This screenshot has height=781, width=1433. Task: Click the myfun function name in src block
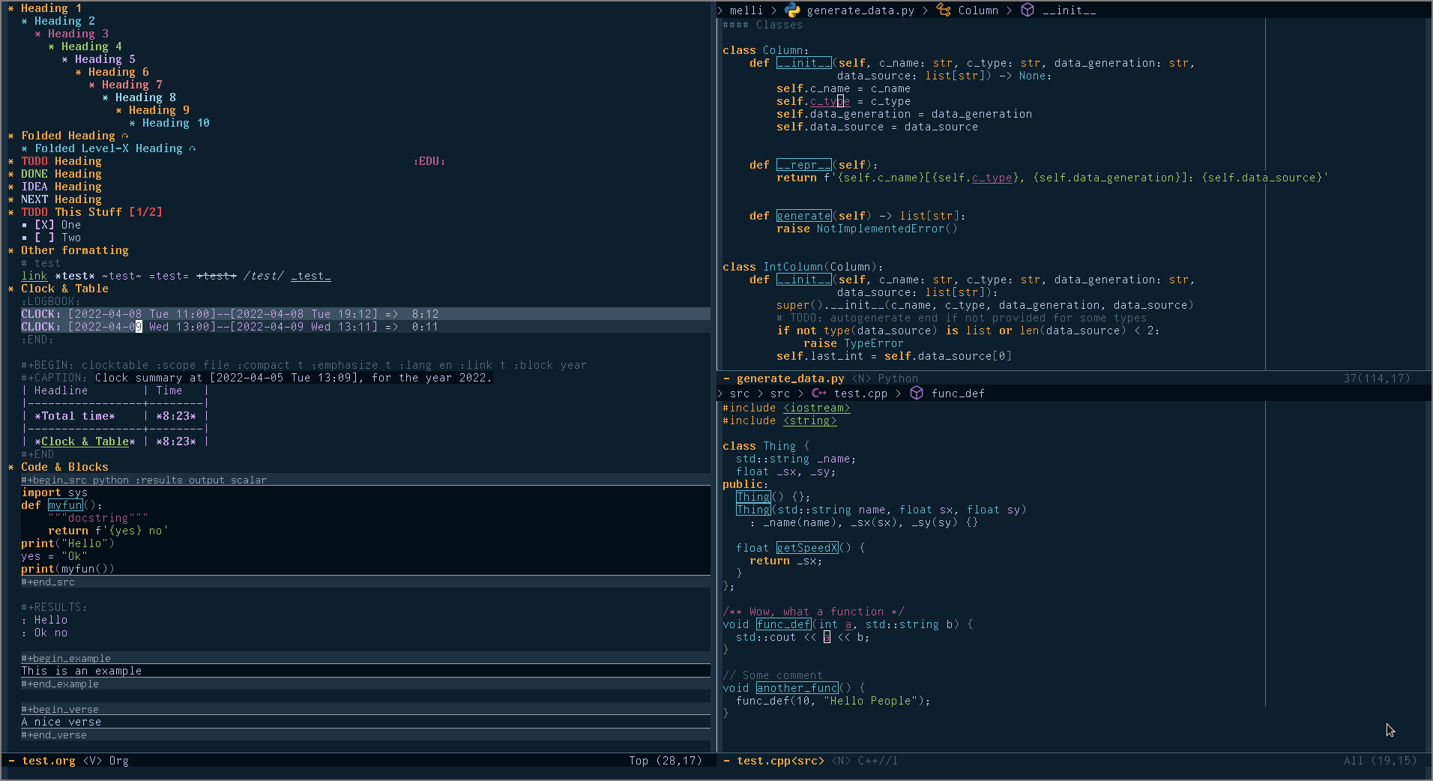pos(65,505)
